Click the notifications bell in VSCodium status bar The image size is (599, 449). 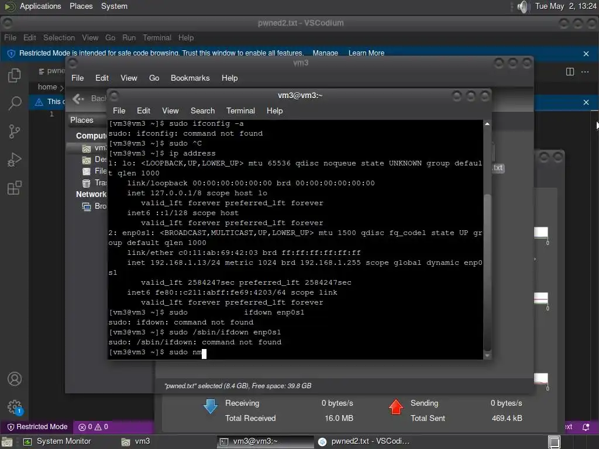(x=586, y=427)
